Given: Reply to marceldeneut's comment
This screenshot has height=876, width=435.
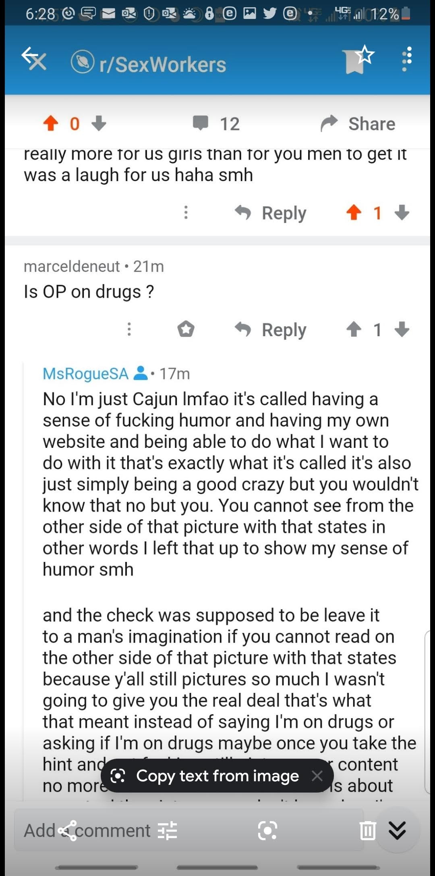Looking at the screenshot, I should [x=271, y=330].
